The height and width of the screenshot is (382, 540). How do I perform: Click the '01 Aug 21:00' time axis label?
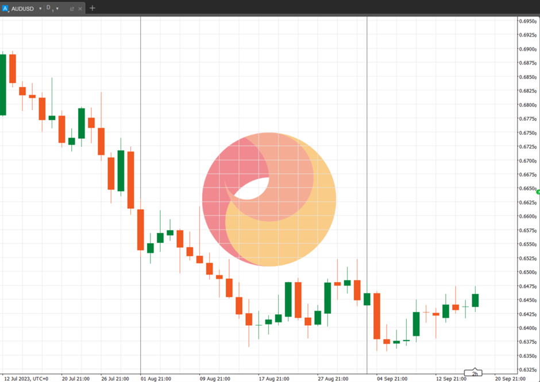click(x=156, y=379)
